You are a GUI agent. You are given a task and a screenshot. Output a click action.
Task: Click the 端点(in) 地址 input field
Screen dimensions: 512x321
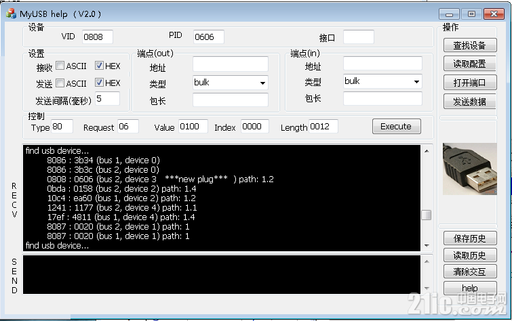point(382,63)
